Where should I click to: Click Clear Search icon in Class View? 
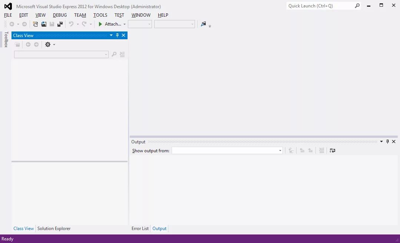(x=122, y=54)
